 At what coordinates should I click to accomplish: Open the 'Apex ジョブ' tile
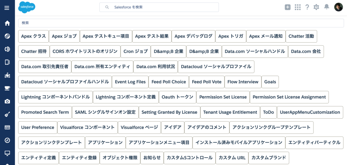(x=64, y=36)
